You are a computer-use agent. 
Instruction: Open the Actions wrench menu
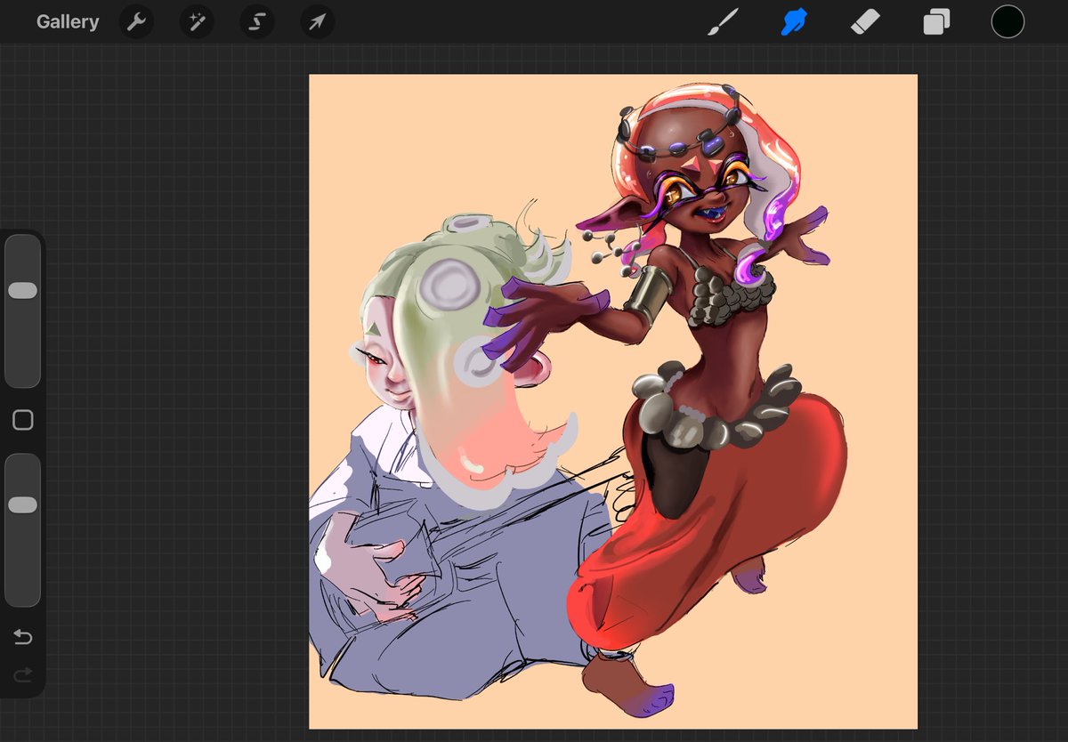point(136,22)
